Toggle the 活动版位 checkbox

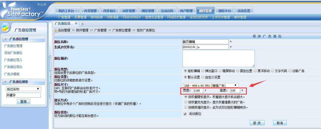[x=185, y=114]
